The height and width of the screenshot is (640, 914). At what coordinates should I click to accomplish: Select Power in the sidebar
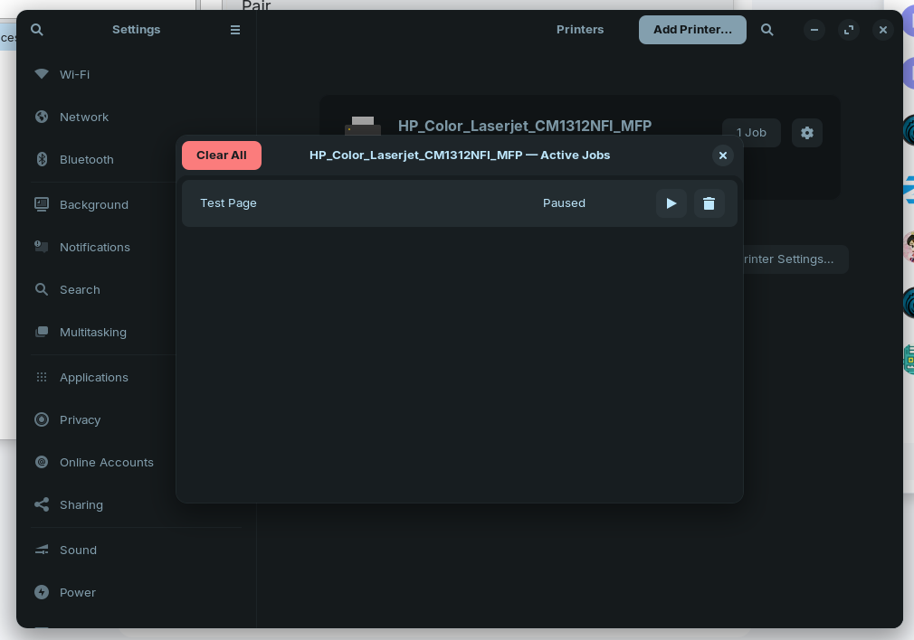click(x=135, y=593)
